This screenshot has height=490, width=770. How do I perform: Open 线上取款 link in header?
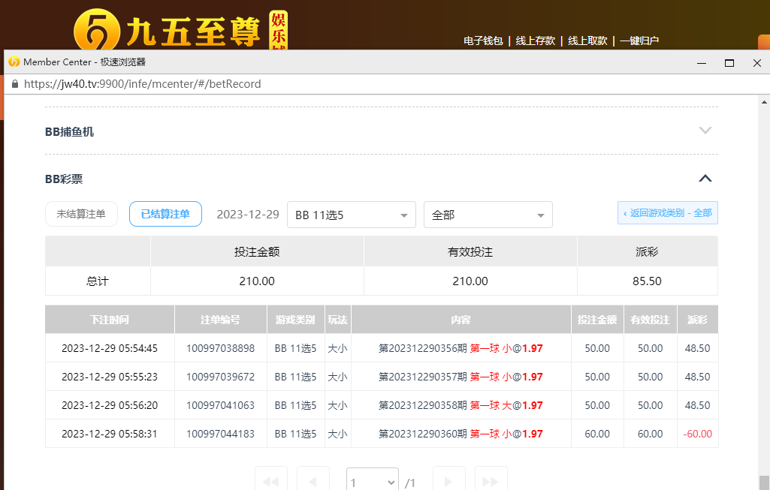(587, 41)
